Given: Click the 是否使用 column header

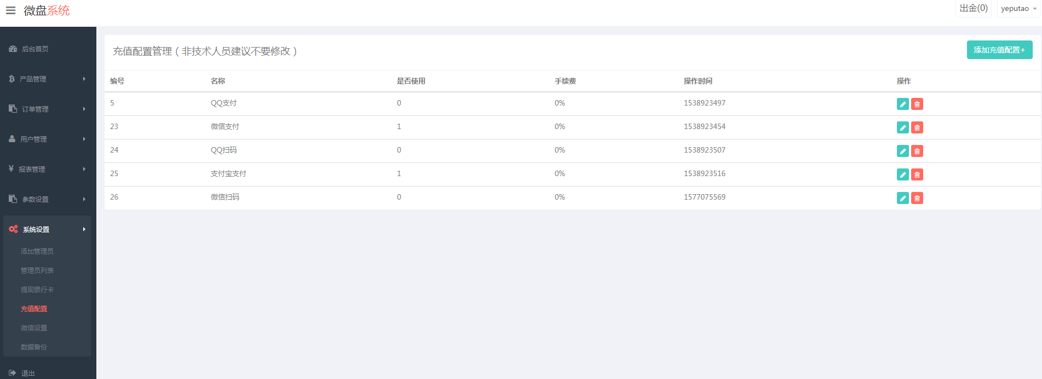Looking at the screenshot, I should click(411, 81).
